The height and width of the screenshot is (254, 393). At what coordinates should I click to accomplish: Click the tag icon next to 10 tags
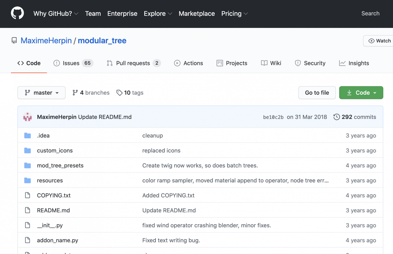coord(119,93)
